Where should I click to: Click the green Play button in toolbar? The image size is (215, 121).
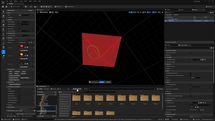[42, 7]
